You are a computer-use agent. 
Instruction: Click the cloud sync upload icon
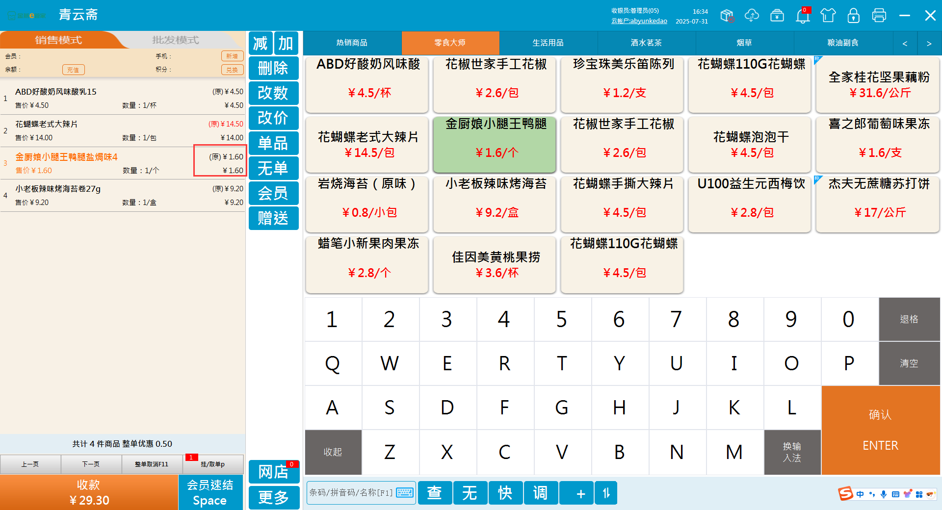(751, 16)
